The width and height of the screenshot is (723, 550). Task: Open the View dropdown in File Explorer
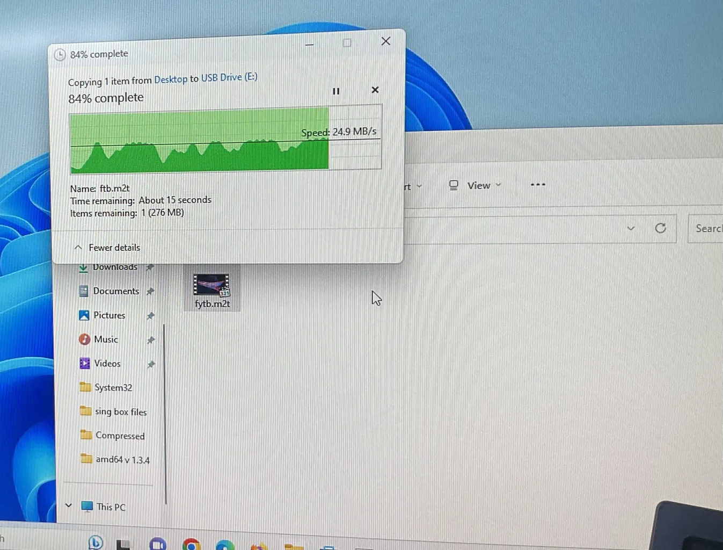tap(475, 185)
